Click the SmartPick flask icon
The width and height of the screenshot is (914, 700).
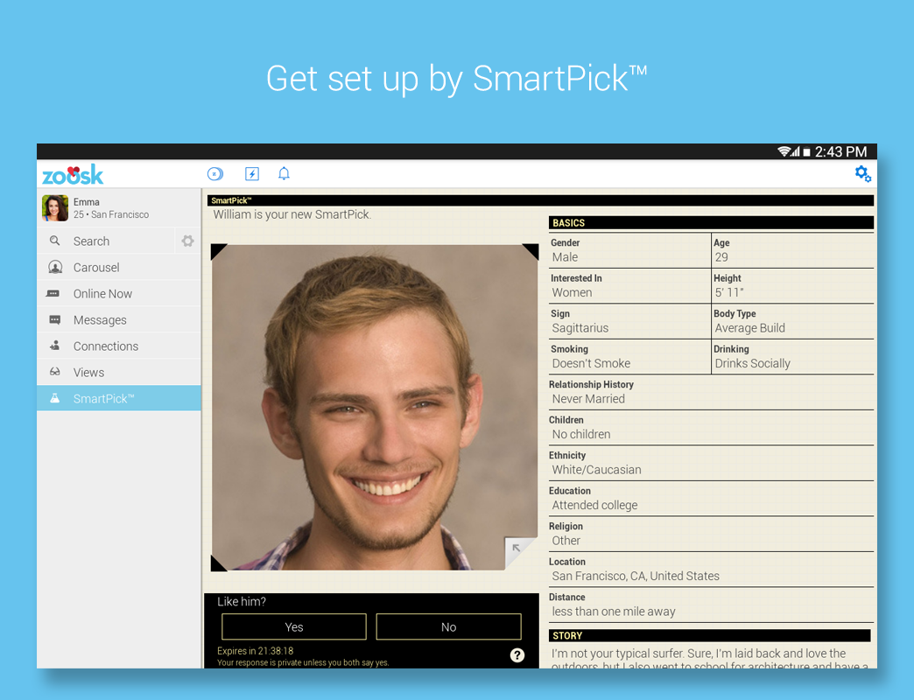tap(55, 398)
